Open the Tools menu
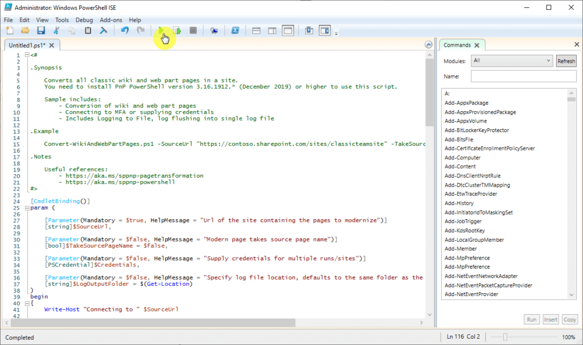Screen dimensions: 583x345 (x=61, y=20)
